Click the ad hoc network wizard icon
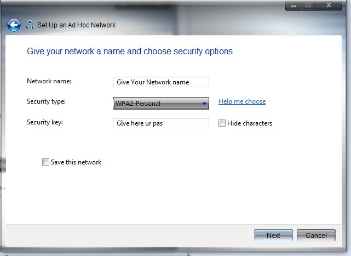Screen dimensions: 351x256 point(30,25)
